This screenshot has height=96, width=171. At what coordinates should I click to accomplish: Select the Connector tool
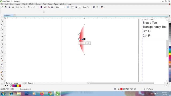tap(2, 59)
